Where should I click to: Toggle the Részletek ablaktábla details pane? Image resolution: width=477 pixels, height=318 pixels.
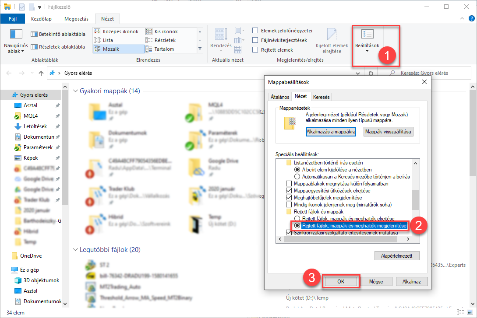58,47
